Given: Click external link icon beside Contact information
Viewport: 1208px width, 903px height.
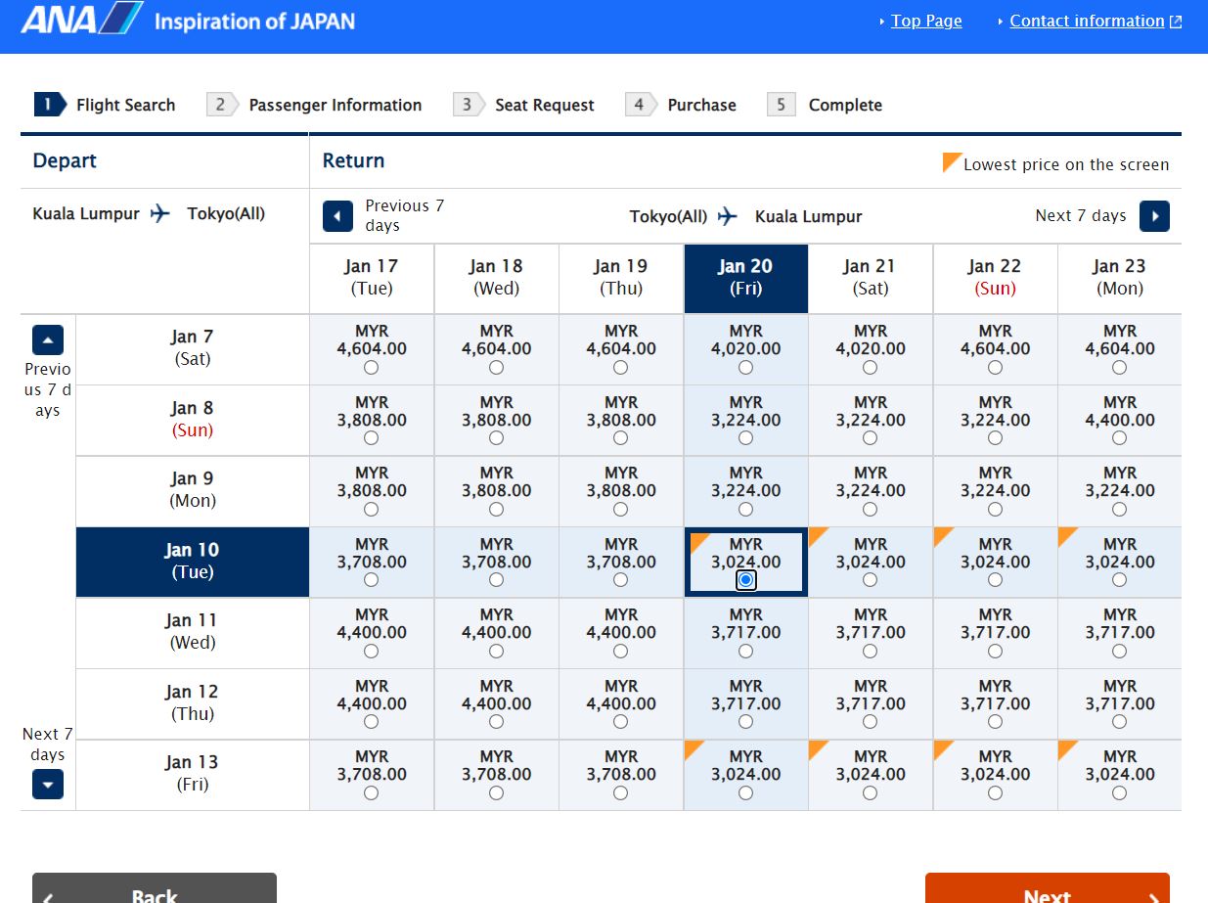Looking at the screenshot, I should click(1176, 22).
